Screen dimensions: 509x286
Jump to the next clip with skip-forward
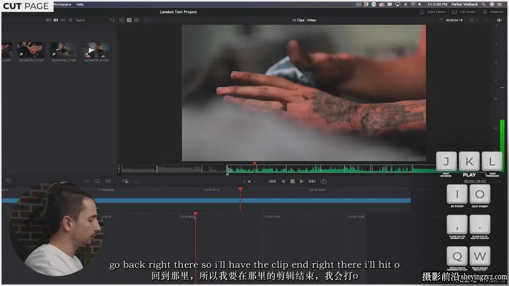pos(312,182)
